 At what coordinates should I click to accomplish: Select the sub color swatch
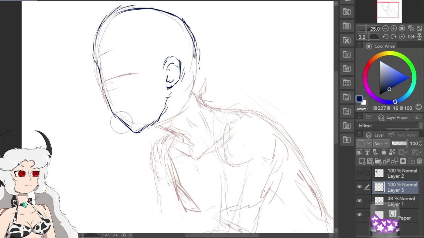364,102
